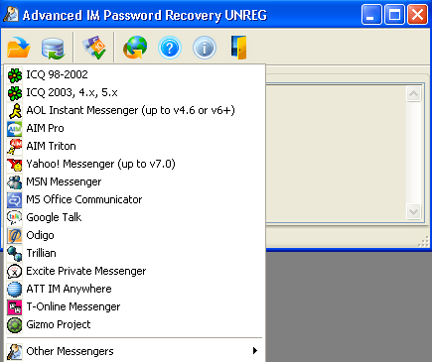Pick T-Online Messenger label
This screenshot has height=362, width=432.
click(x=73, y=306)
